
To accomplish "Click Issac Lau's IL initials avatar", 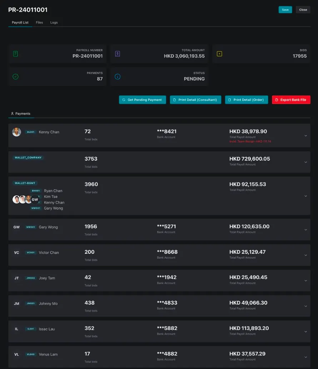I will click(16, 329).
